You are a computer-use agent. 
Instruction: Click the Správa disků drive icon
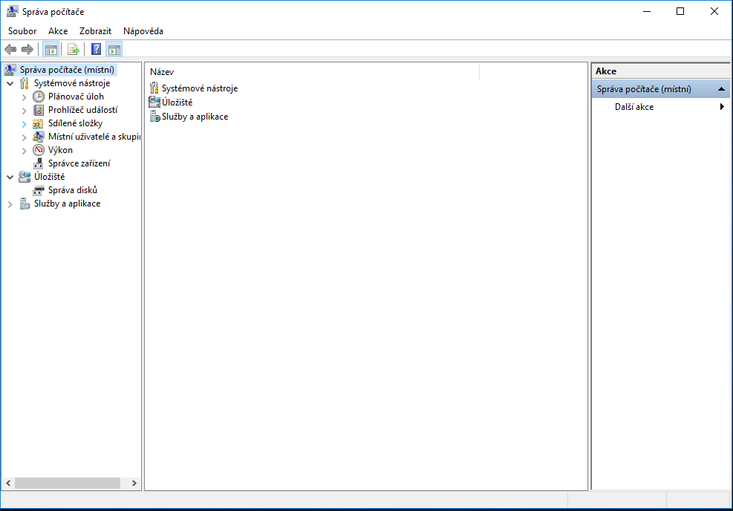click(x=39, y=190)
